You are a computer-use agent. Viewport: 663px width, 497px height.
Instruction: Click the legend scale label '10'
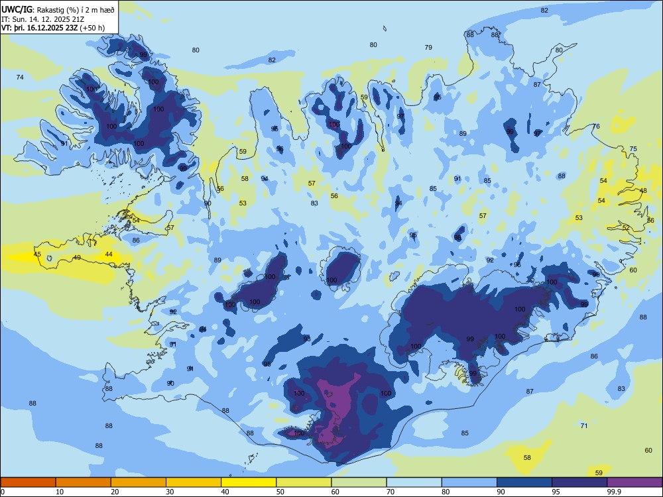[60, 492]
